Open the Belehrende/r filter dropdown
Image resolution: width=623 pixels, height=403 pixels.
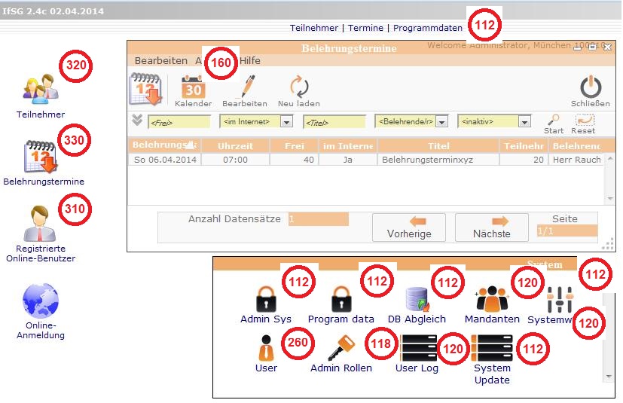(x=441, y=121)
